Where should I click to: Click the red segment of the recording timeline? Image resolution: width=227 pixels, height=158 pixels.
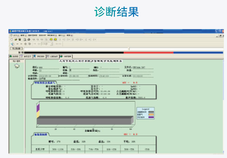click(x=149, y=53)
